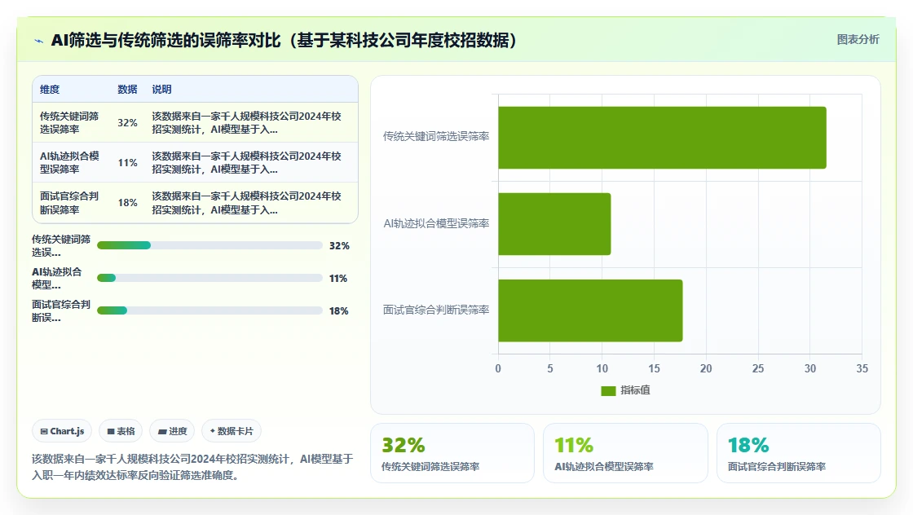913x515 pixels.
Task: Click the description in the 32% table row
Action: [x=247, y=123]
